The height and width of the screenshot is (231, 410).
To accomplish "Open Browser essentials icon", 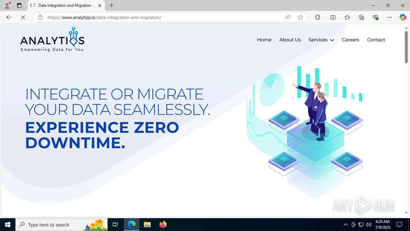I will [x=375, y=17].
